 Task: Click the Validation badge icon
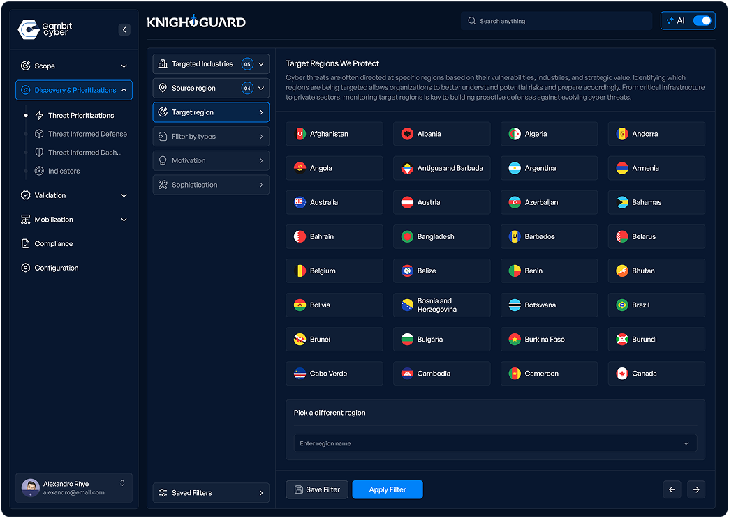pos(26,195)
